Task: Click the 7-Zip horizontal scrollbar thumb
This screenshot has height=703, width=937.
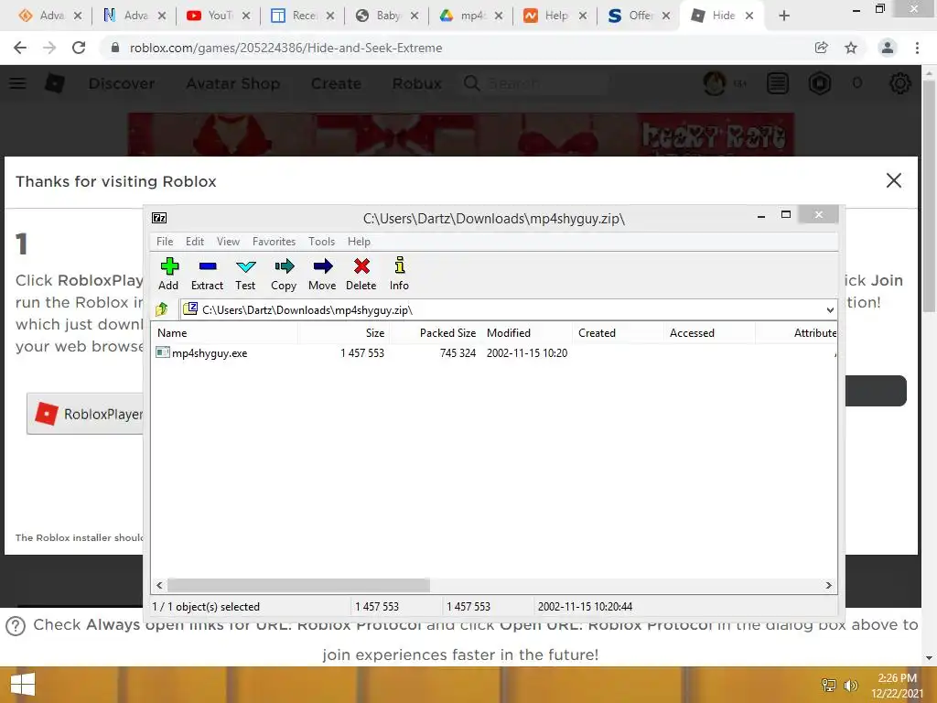Action: coord(298,585)
